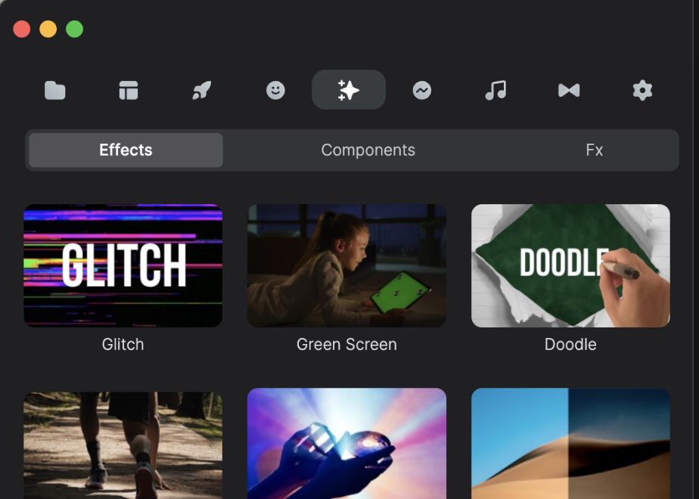Open the transitions bowtie icon
Viewport: 699px width, 499px height.
569,91
